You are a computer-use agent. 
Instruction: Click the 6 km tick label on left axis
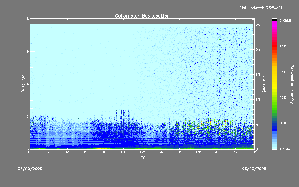coord(28,51)
